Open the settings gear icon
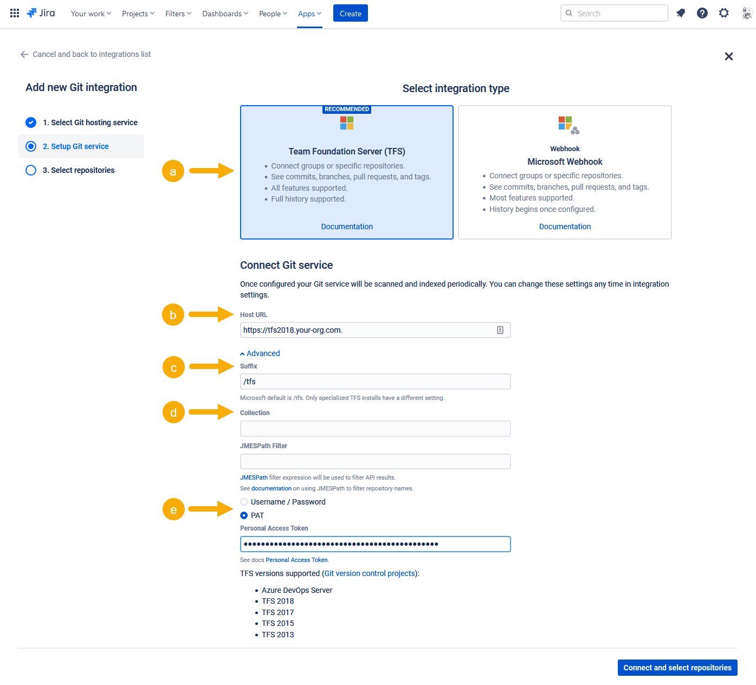This screenshot has width=756, height=685. click(724, 13)
